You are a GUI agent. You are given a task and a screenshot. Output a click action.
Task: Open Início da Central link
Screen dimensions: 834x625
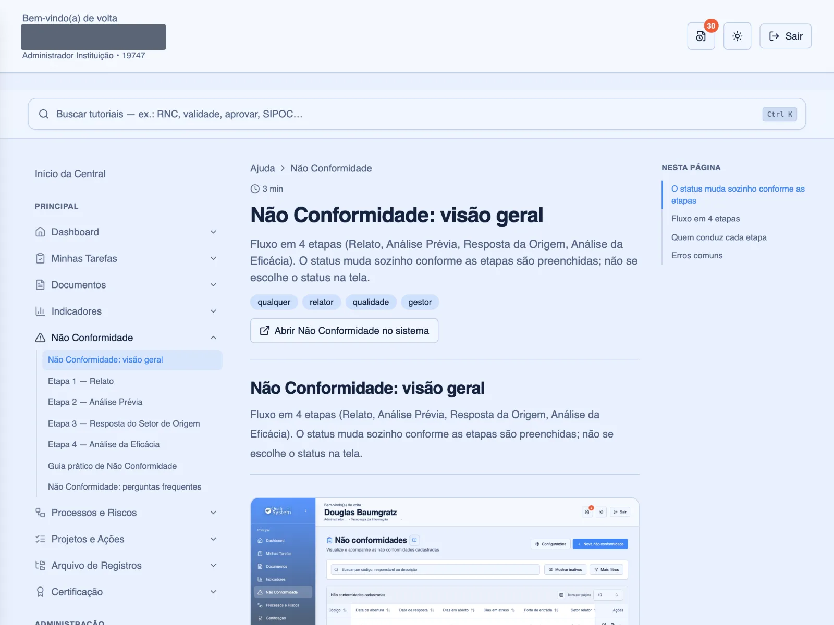70,174
